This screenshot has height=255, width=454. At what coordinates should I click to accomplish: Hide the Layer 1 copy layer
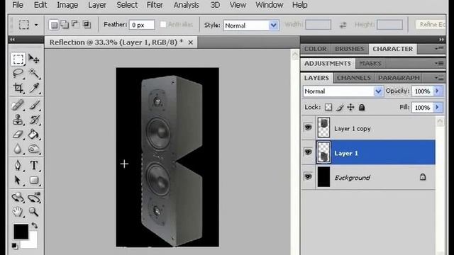308,127
